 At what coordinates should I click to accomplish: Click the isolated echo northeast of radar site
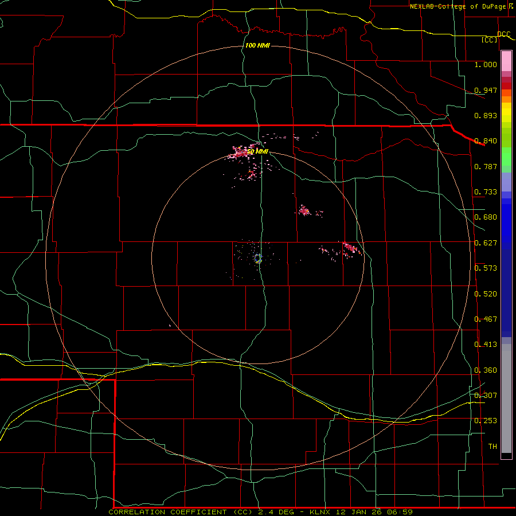point(304,210)
